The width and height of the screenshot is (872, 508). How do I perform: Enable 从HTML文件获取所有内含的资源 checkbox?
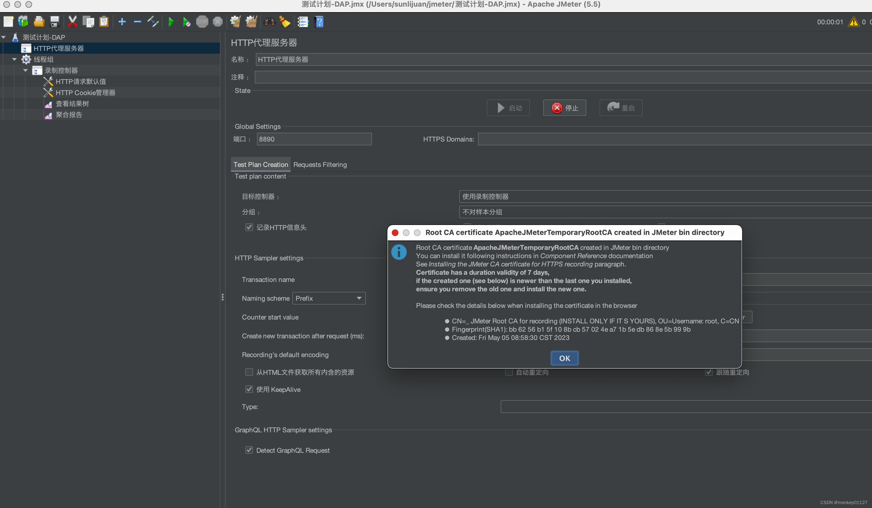(249, 372)
